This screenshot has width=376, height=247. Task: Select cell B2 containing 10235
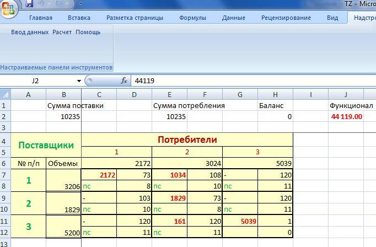63,116
